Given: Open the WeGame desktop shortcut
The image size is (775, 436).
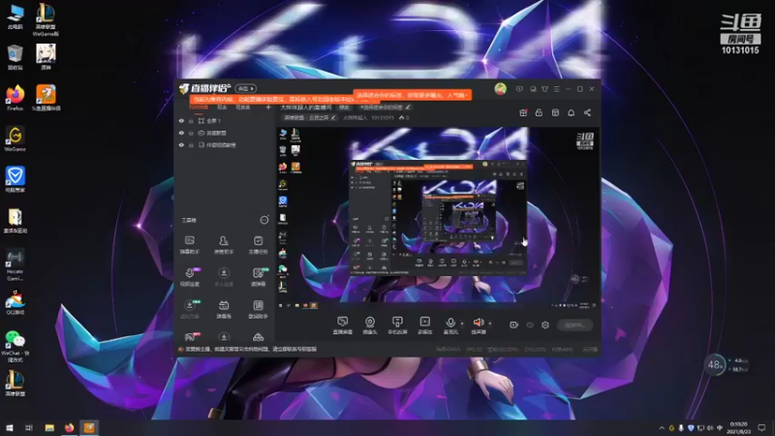Looking at the screenshot, I should tap(15, 139).
